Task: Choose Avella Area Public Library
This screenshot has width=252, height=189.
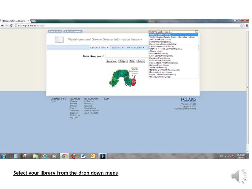Action: 173,39
